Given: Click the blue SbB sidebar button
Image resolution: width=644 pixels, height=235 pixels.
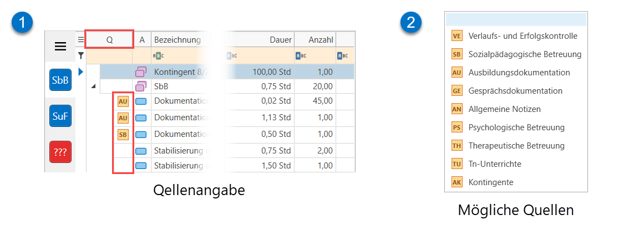Looking at the screenshot, I should coord(60,80).
